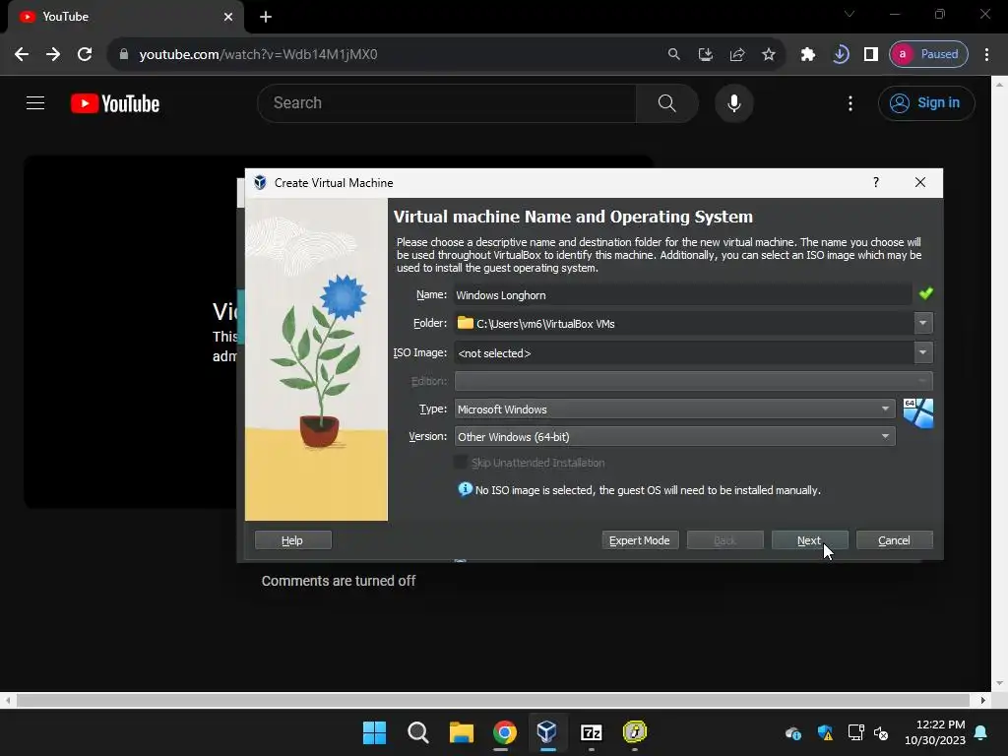Open File Explorer from taskbar
The width and height of the screenshot is (1008, 756).
click(461, 732)
